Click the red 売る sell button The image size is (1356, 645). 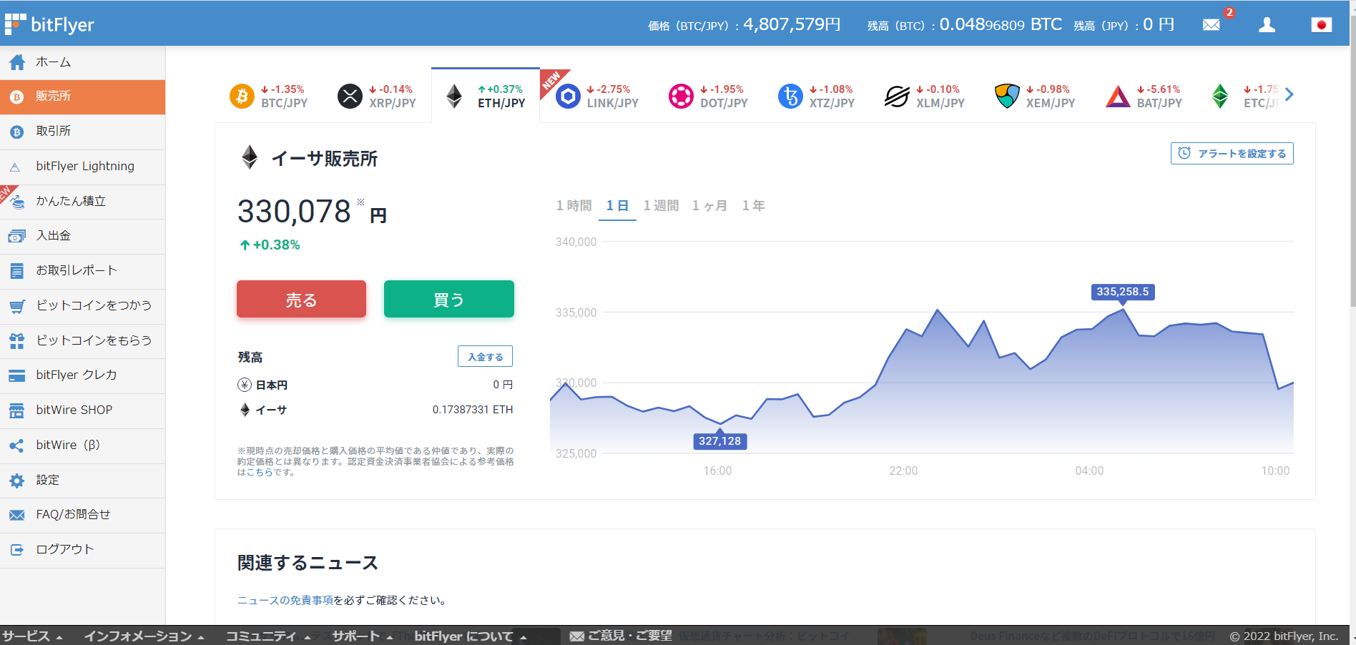click(x=301, y=299)
